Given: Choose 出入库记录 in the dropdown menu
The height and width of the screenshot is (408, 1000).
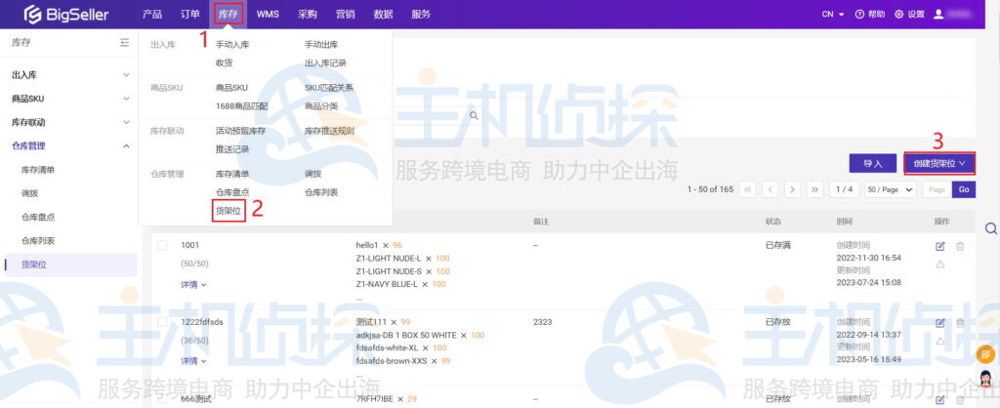Looking at the screenshot, I should tap(326, 62).
